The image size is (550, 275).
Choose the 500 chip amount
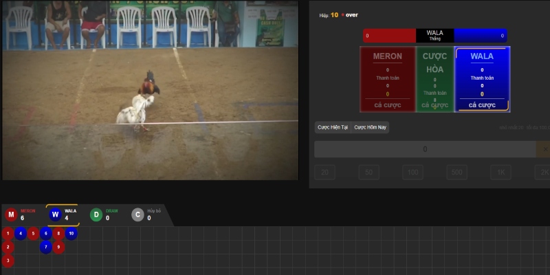(x=456, y=173)
